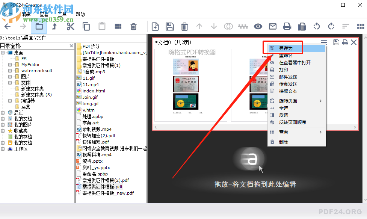Viewport: 367px width, 219px height.
Task: Send document by email envelope icon
Action: pos(272,26)
